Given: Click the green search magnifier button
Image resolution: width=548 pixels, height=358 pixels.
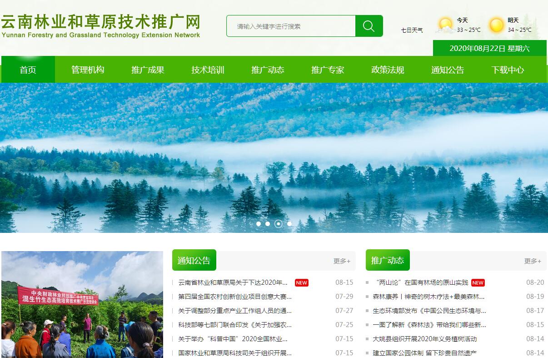Looking at the screenshot, I should [x=369, y=26].
